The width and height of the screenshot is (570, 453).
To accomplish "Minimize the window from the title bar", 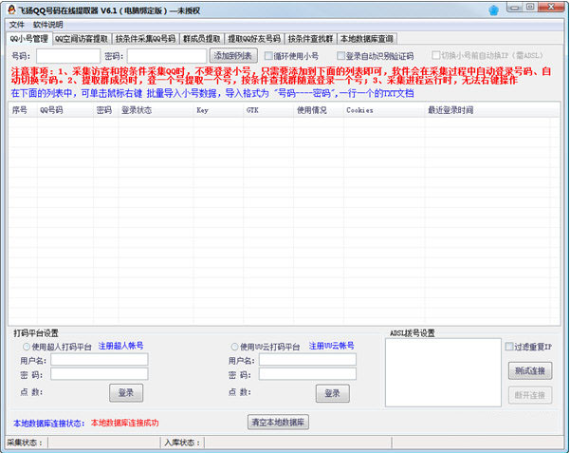I will coord(515,9).
